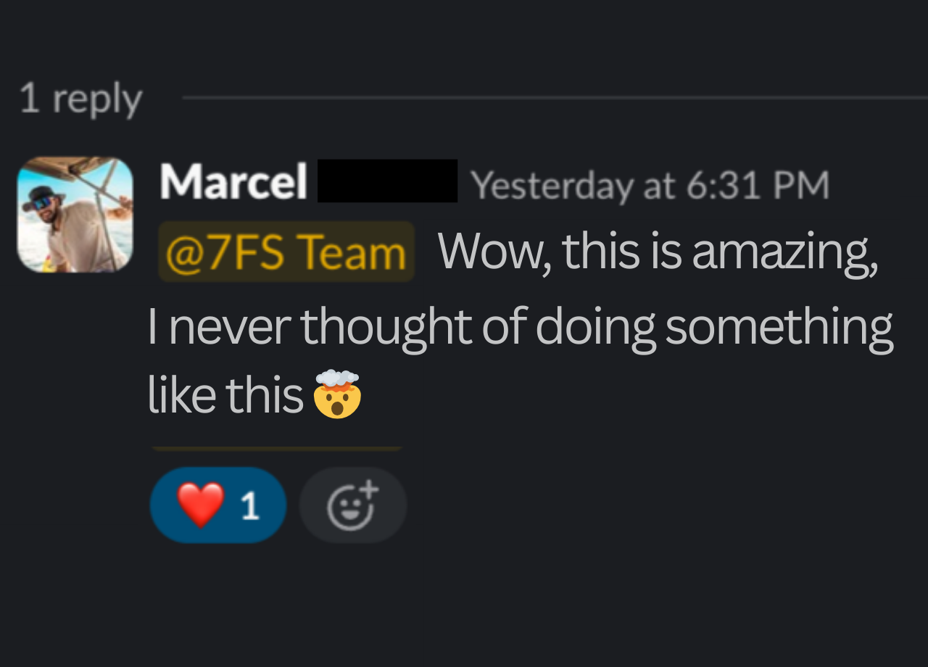The width and height of the screenshot is (928, 667).
Task: Click the add reaction smiley icon
Action: pyautogui.click(x=352, y=505)
